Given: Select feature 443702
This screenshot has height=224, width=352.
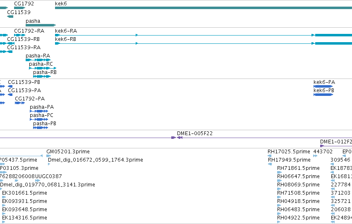Looking at the screenshot, I should 316,156.
